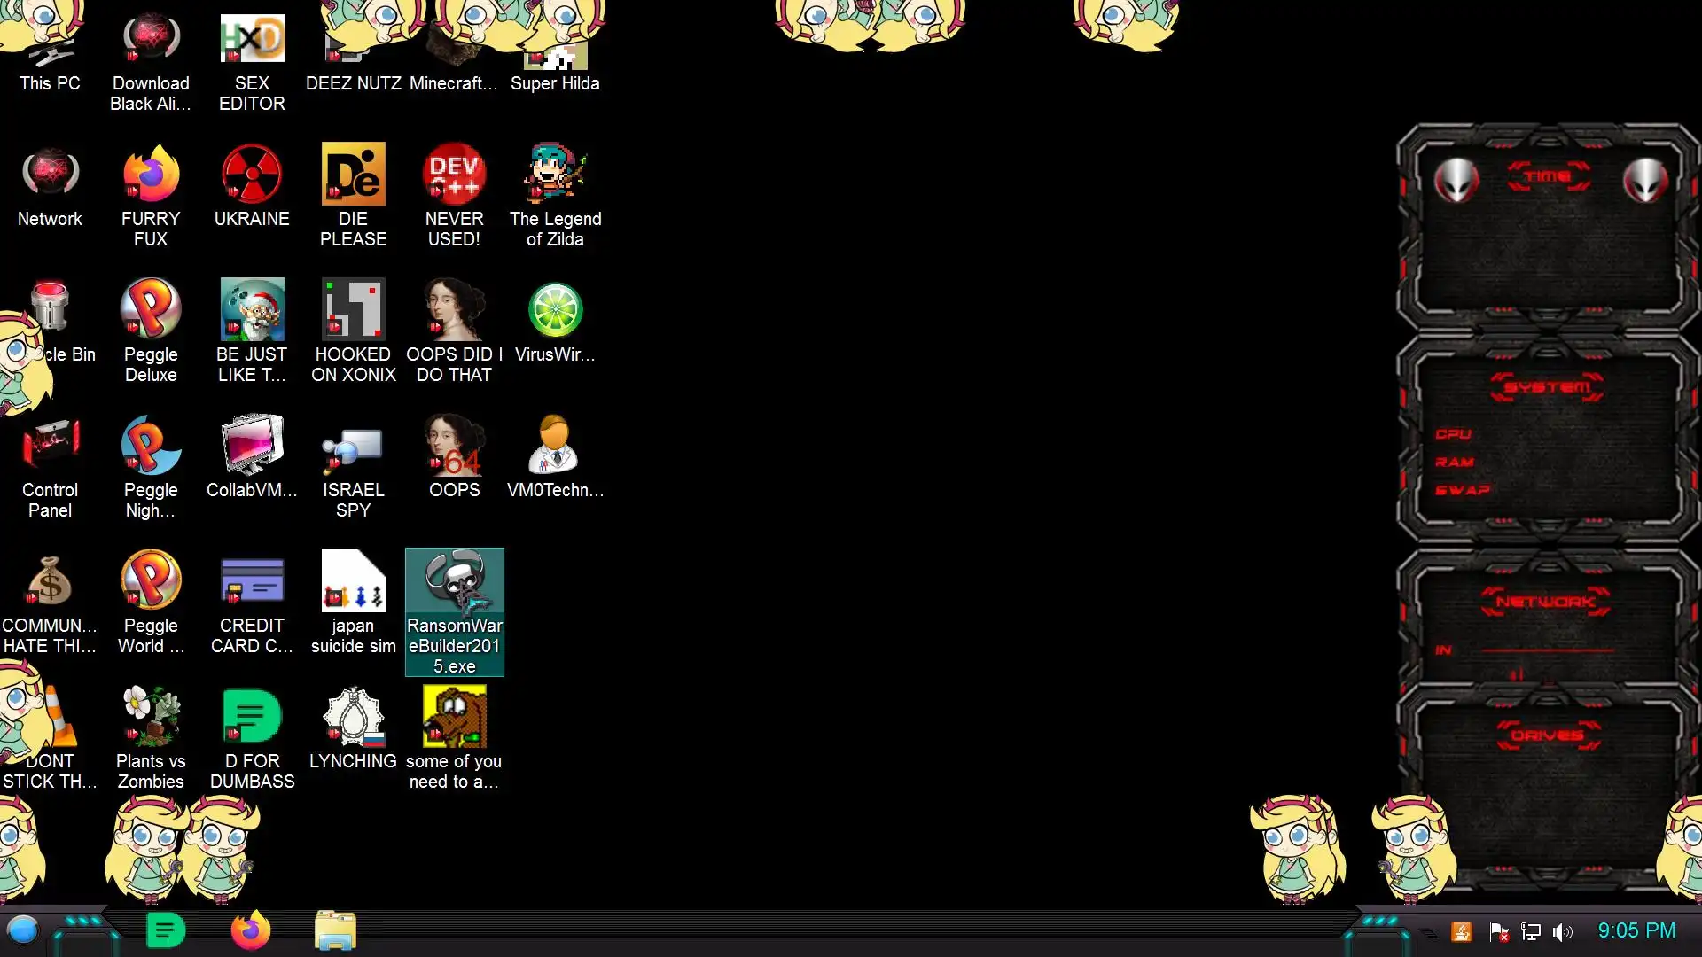The width and height of the screenshot is (1702, 957).
Task: Click the network connection tray icon
Action: pyautogui.click(x=1531, y=931)
